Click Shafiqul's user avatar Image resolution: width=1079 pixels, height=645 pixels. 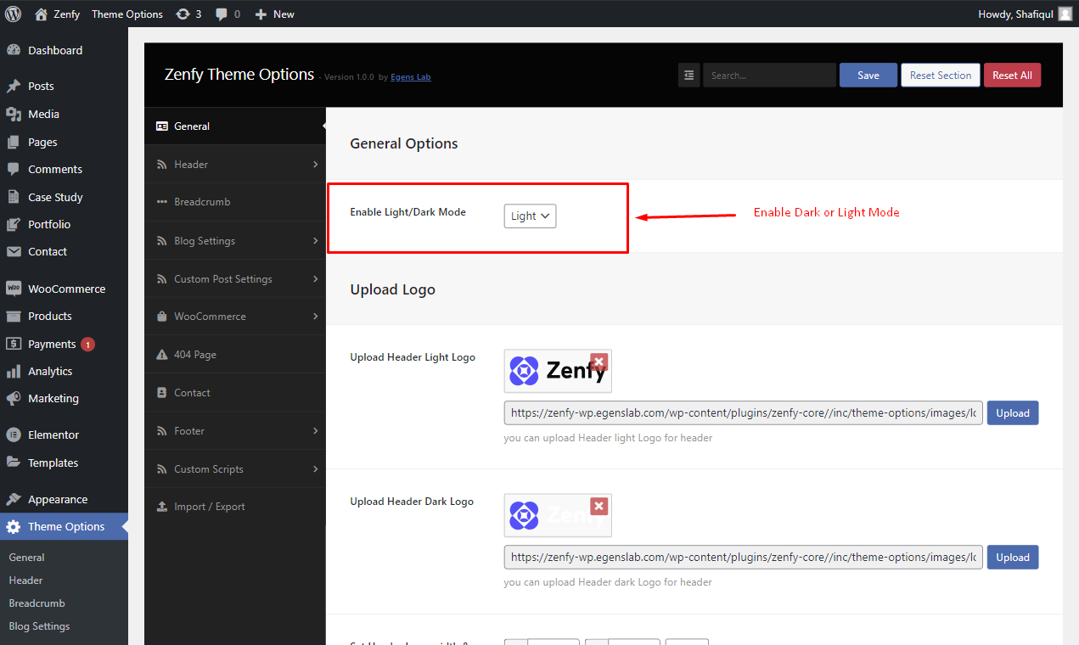click(x=1065, y=14)
